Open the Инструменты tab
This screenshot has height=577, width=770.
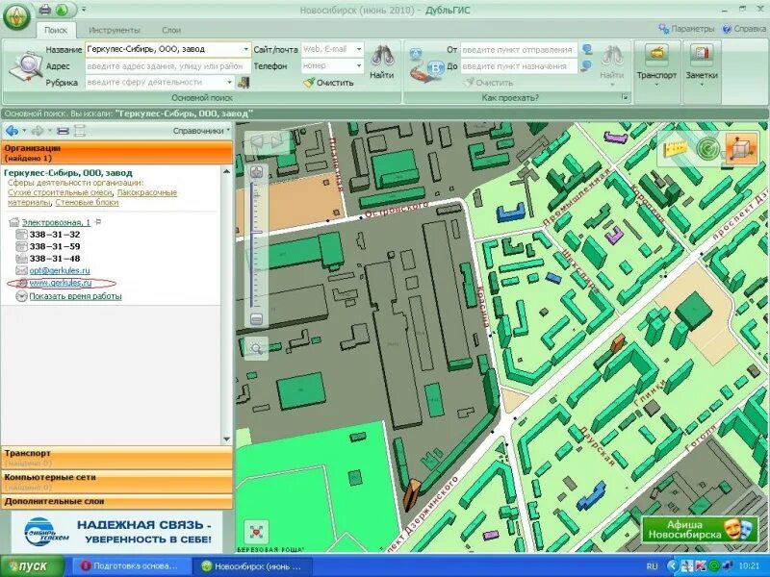[x=115, y=30]
